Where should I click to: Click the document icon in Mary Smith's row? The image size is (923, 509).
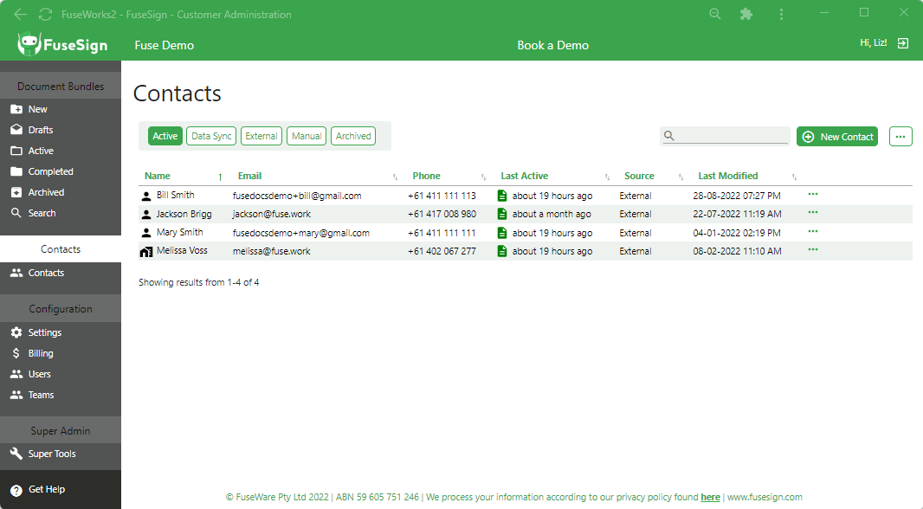pyautogui.click(x=502, y=233)
